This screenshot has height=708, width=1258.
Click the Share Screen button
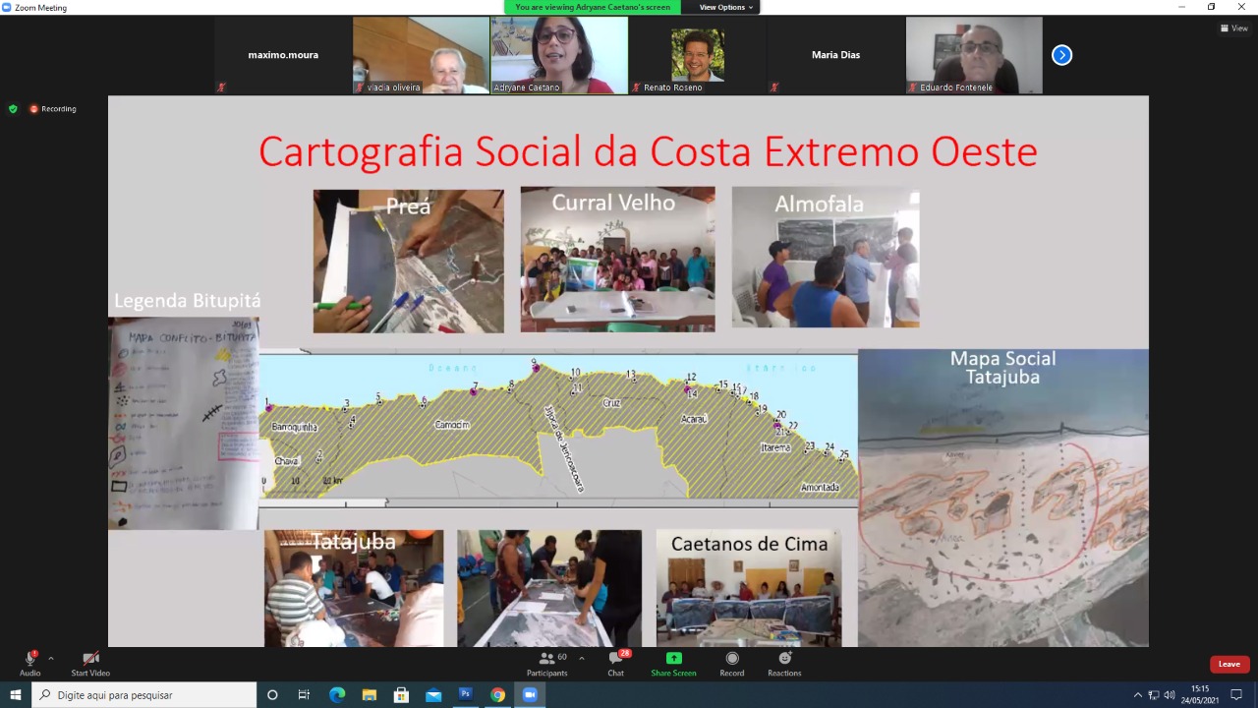pos(673,663)
